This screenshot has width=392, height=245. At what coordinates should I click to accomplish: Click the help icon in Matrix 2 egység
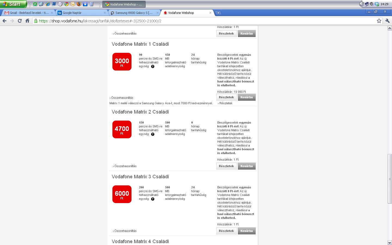tap(153, 134)
